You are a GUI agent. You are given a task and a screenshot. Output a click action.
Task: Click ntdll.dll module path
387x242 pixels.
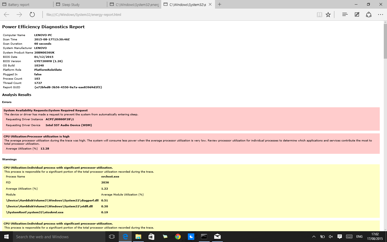pyautogui.click(x=49, y=206)
